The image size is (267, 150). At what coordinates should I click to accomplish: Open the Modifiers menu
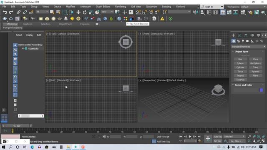(x=71, y=7)
